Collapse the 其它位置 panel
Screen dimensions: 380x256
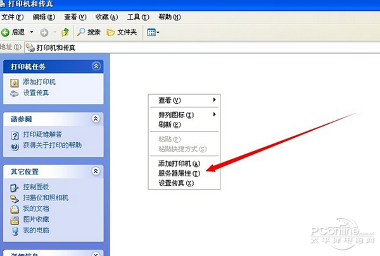tap(96, 171)
